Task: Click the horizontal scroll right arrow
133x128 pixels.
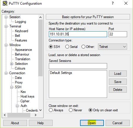Action: (36, 115)
